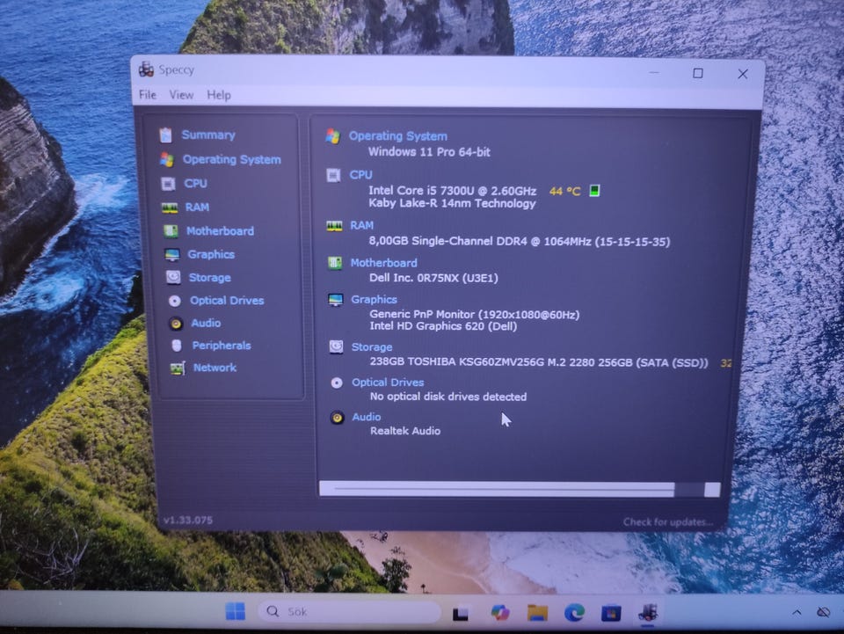The width and height of the screenshot is (844, 634).
Task: Open Optical Drives sidebar item
Action: (226, 301)
